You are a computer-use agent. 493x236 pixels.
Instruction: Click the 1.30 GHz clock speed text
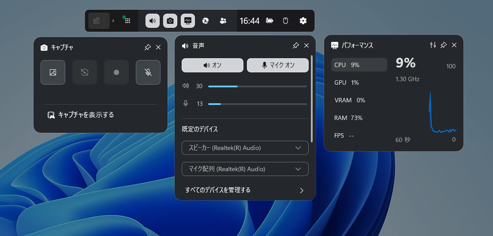407,79
